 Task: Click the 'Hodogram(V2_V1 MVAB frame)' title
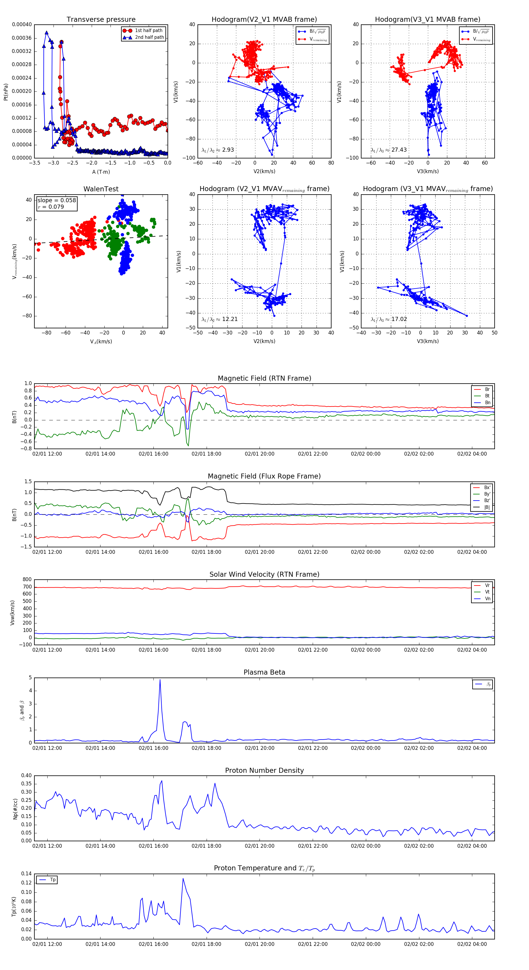(x=264, y=20)
